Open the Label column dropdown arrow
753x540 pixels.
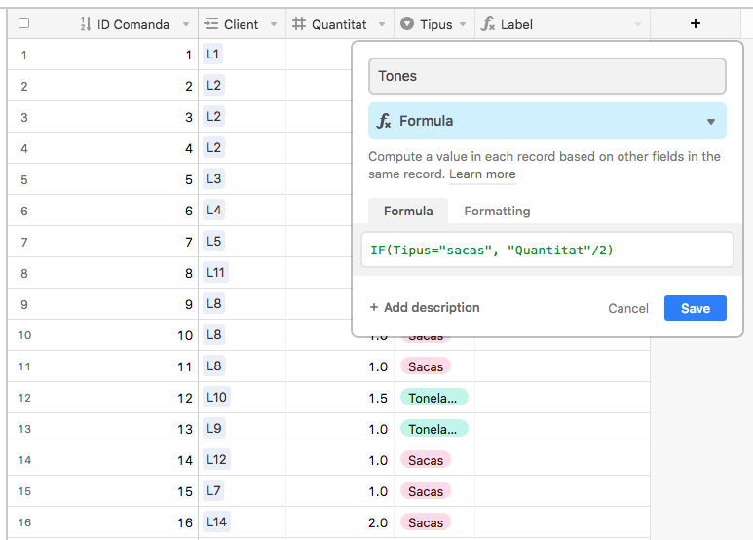[x=638, y=24]
